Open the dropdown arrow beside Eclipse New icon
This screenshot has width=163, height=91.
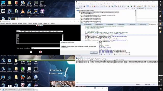[x=78, y=6]
